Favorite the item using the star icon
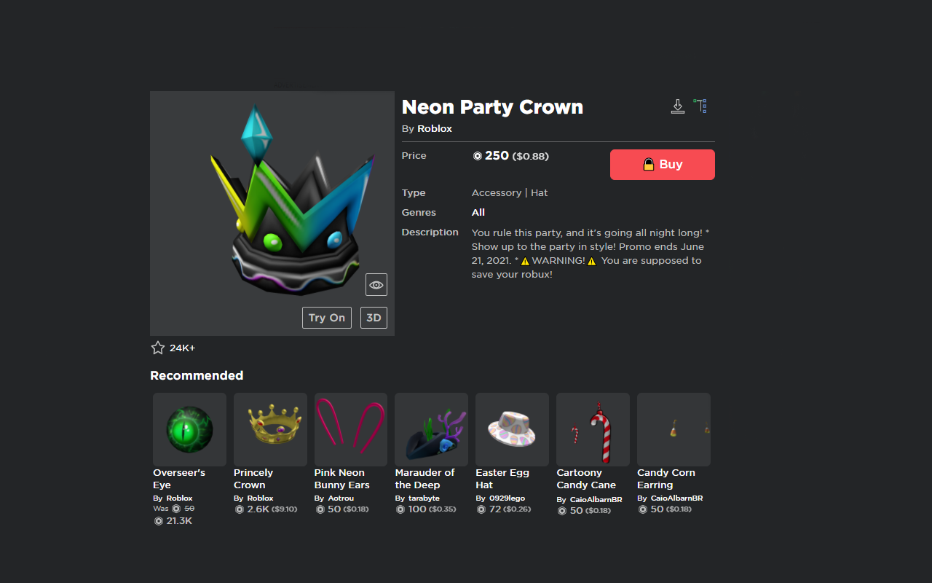Viewport: 932px width, 583px height. coord(158,348)
